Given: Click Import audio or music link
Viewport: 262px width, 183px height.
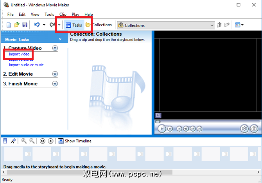Looking at the screenshot, I should [x=26, y=65].
